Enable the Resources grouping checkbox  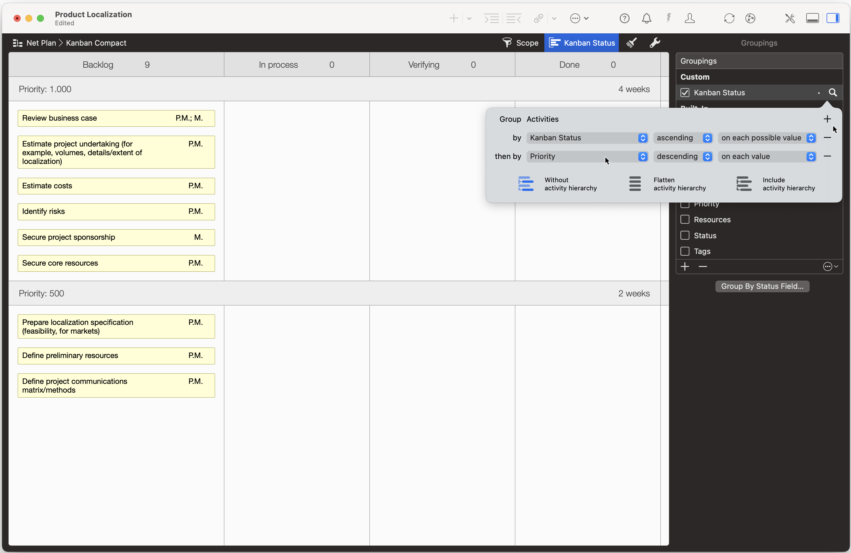pyautogui.click(x=685, y=219)
